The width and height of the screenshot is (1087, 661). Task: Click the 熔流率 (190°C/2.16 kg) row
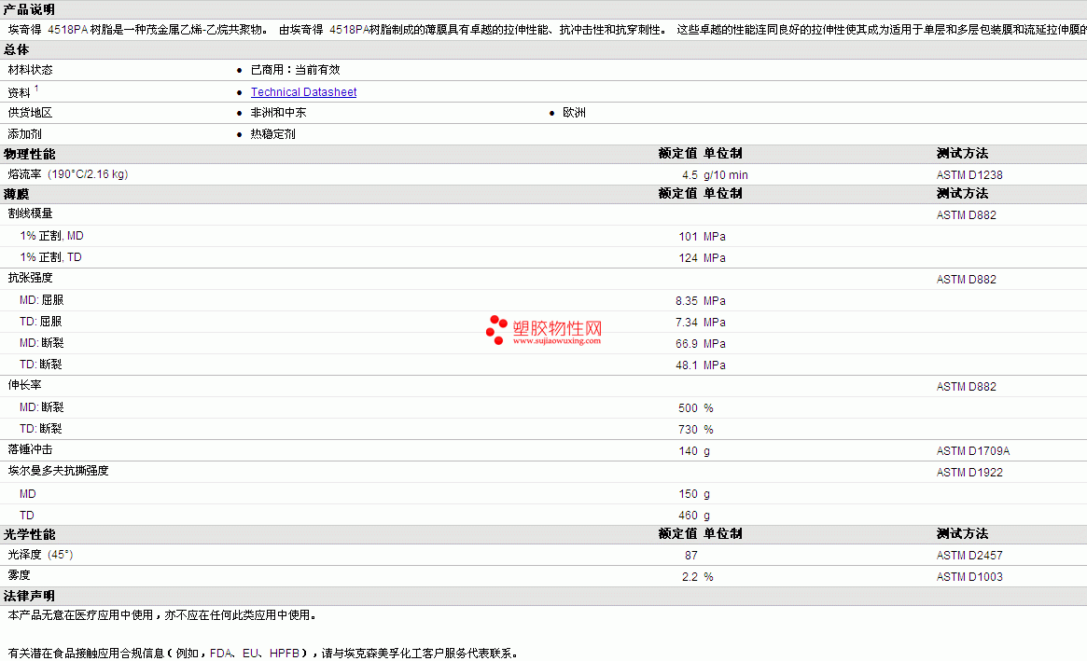[x=67, y=174]
